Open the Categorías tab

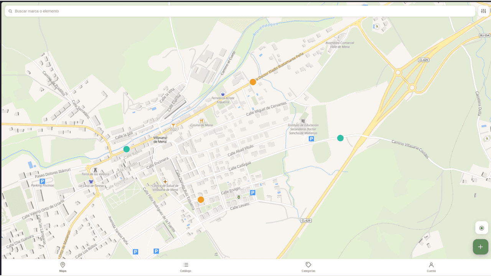308,267
